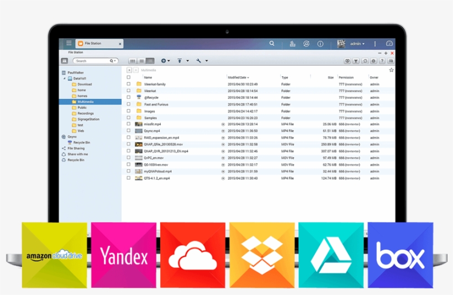The height and width of the screenshot is (295, 453).
Task: Click the refresh icon in toolbar
Action: pos(365,61)
